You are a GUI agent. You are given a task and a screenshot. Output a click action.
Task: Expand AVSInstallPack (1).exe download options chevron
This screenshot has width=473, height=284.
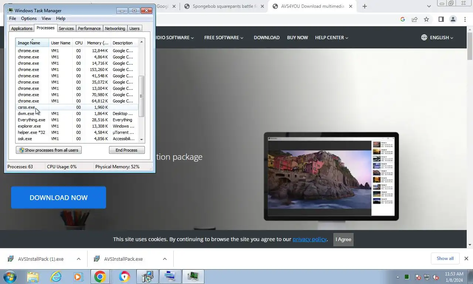click(78, 259)
